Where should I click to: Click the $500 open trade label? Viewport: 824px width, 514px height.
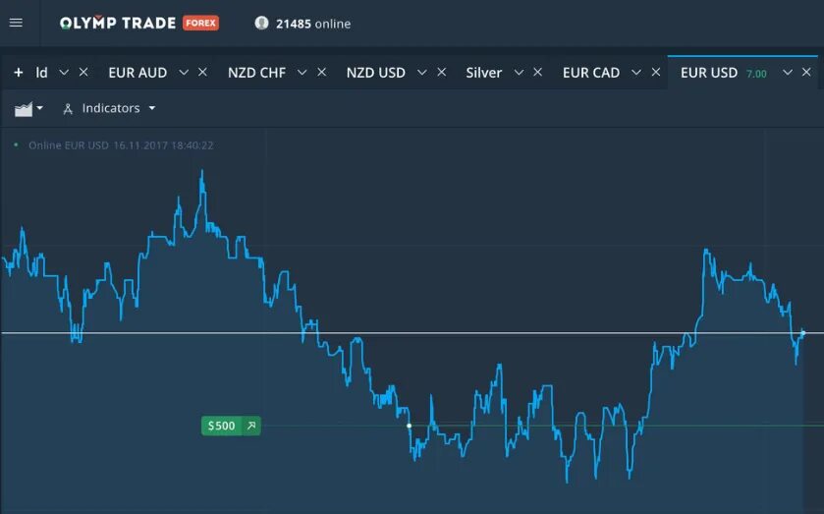[x=221, y=426]
